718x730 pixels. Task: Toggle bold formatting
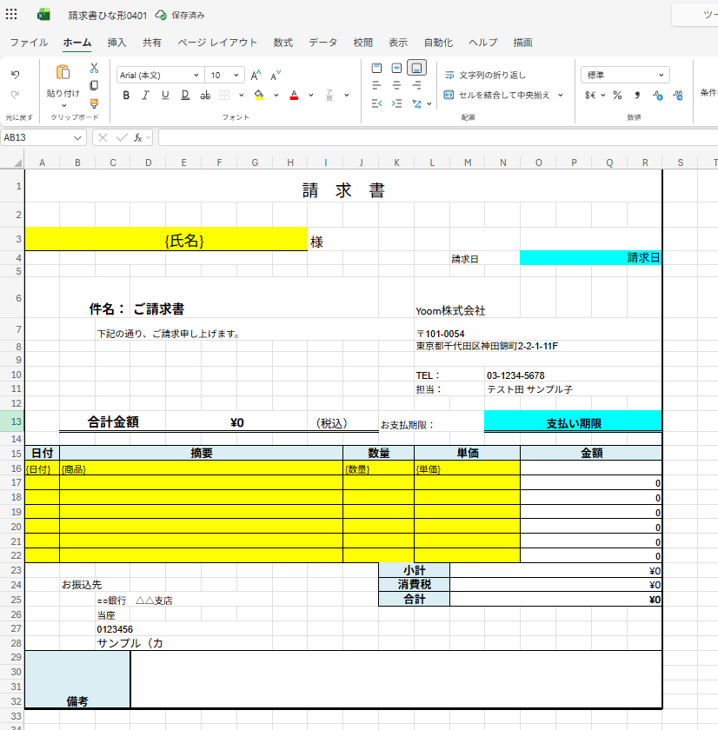(x=125, y=96)
